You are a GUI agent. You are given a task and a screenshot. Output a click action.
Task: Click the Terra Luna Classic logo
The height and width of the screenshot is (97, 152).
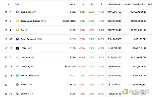tap(17, 21)
